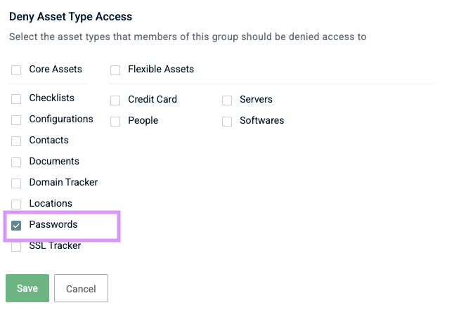The height and width of the screenshot is (317, 461).
Task: Check the Core Assets checkbox
Action: (16, 70)
